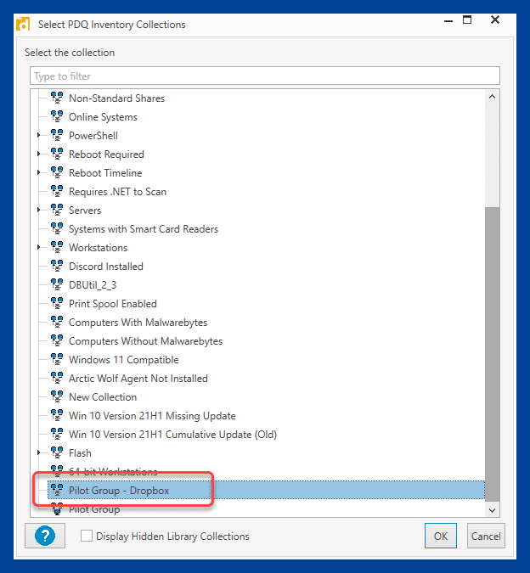Close the Select PDQ Inventory Collections window
The image size is (530, 573).
495,20
